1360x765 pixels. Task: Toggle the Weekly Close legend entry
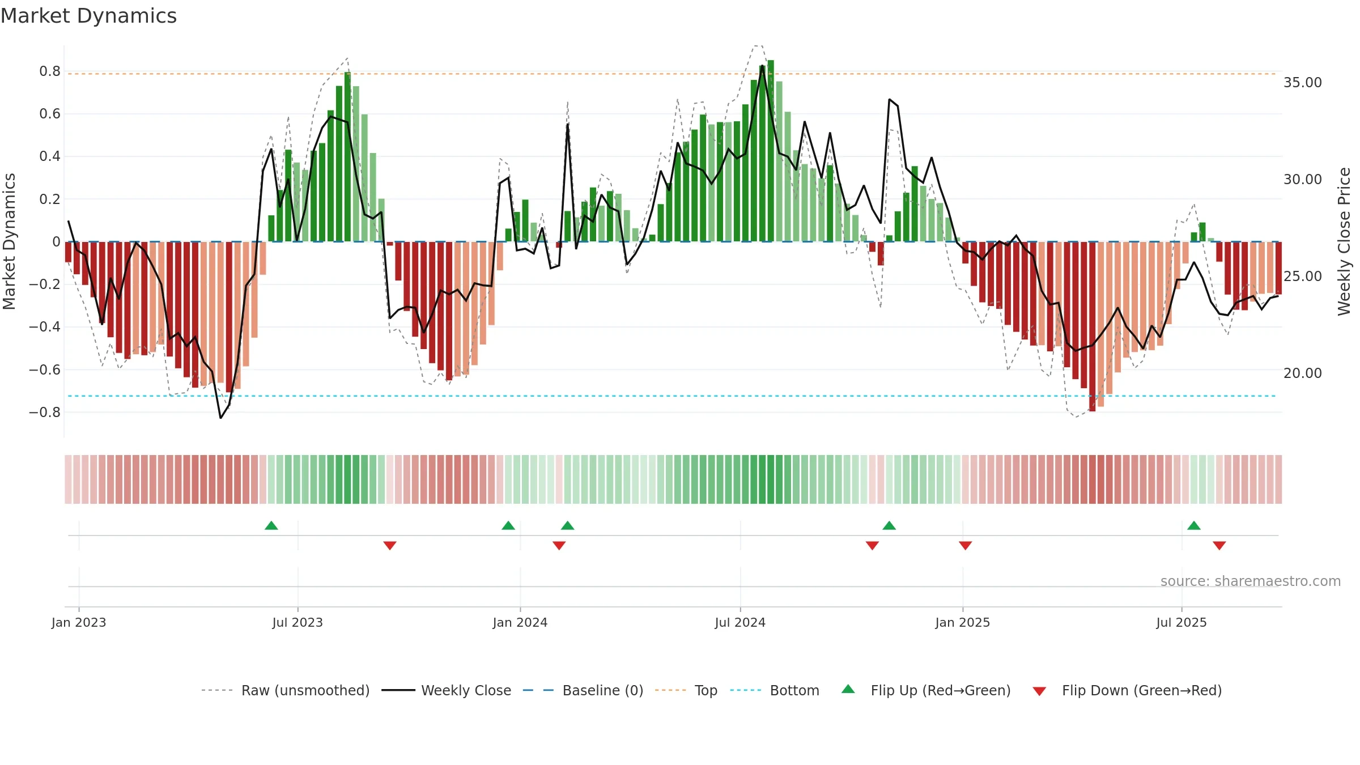446,690
